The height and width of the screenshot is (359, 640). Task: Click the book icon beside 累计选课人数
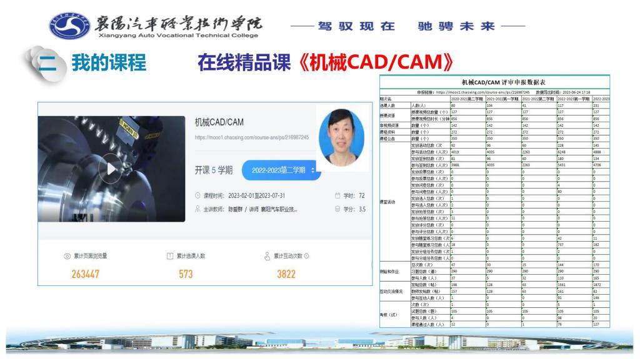[169, 256]
